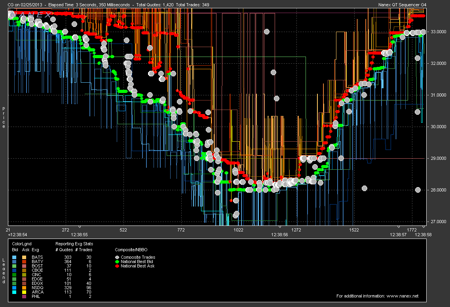The width and height of the screenshot is (450, 307).
Task: Select the BATS ask color swatch
Action: click(x=24, y=258)
